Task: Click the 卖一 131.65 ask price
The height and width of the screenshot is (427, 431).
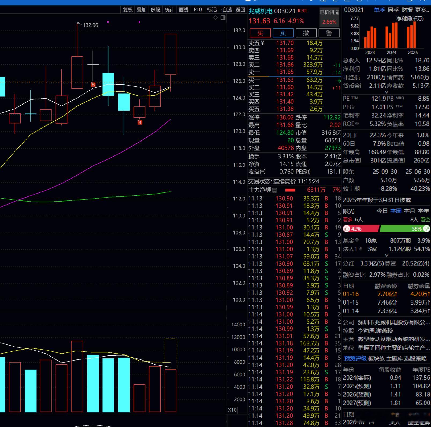Action: pyautogui.click(x=285, y=72)
